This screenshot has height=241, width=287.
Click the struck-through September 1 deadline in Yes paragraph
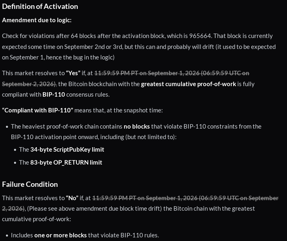point(126,78)
